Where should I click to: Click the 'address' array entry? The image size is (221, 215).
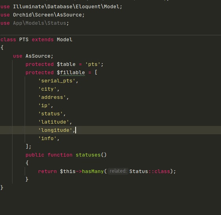coord(52,97)
